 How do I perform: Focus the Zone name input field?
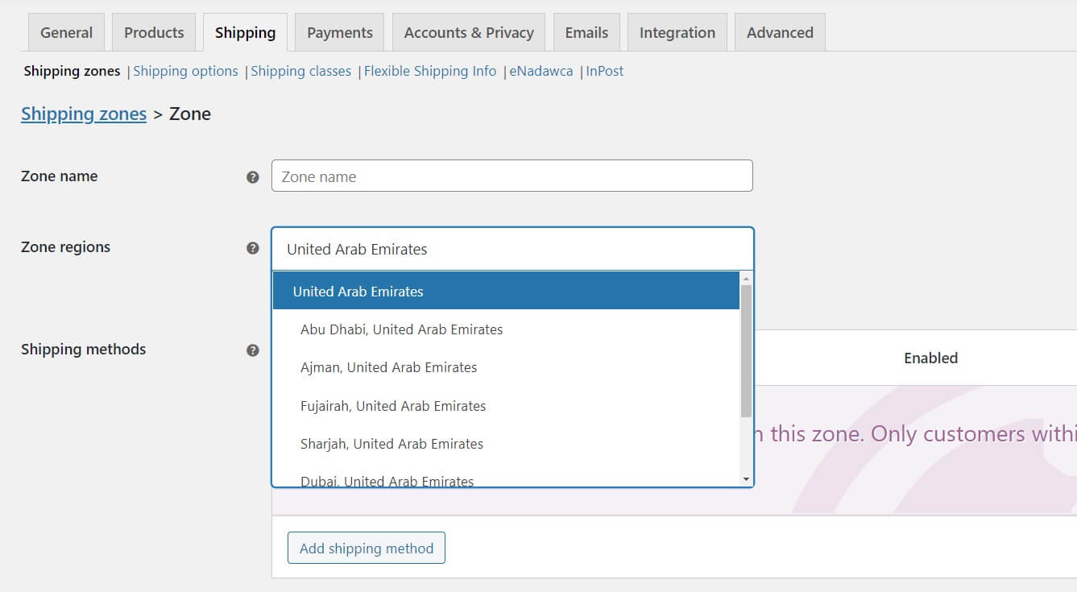(x=512, y=176)
